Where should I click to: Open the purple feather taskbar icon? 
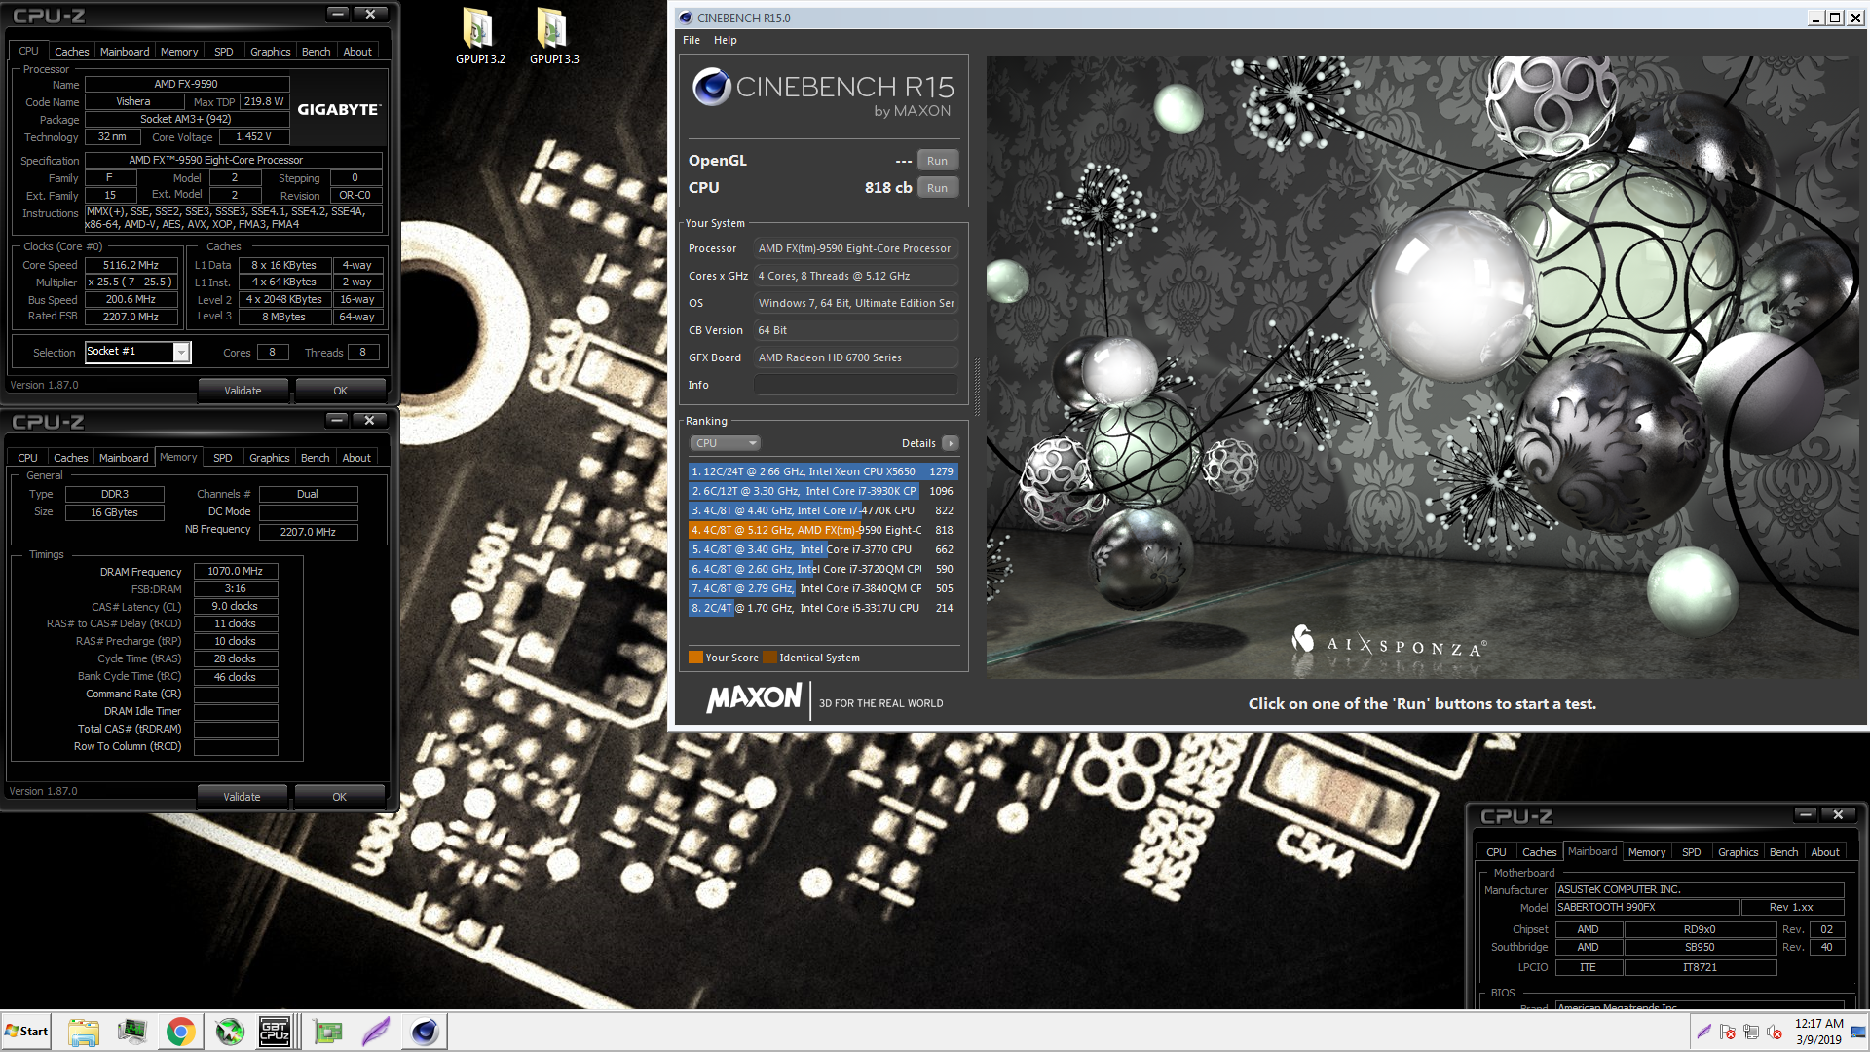376,1032
